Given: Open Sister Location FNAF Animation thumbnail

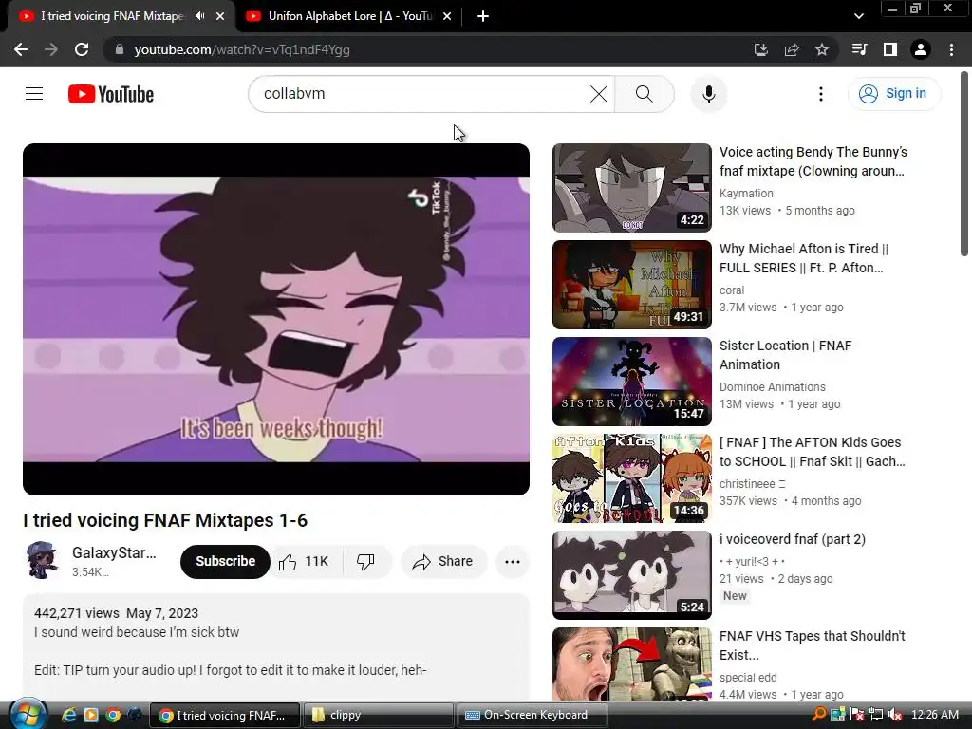Looking at the screenshot, I should [x=631, y=382].
